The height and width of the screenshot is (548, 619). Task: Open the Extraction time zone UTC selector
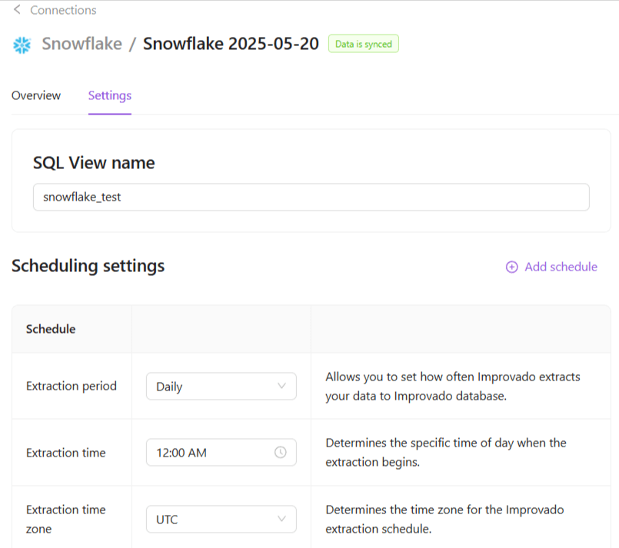(x=221, y=519)
